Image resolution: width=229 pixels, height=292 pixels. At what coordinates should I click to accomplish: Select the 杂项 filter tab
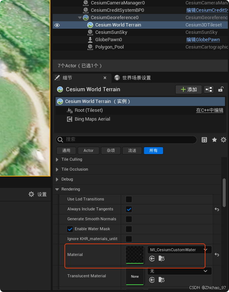pos(111,151)
